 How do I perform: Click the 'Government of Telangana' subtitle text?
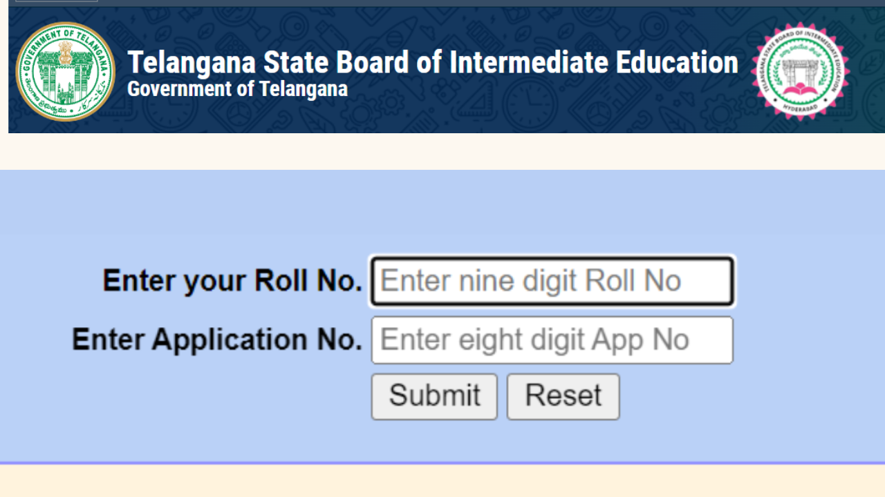click(237, 89)
